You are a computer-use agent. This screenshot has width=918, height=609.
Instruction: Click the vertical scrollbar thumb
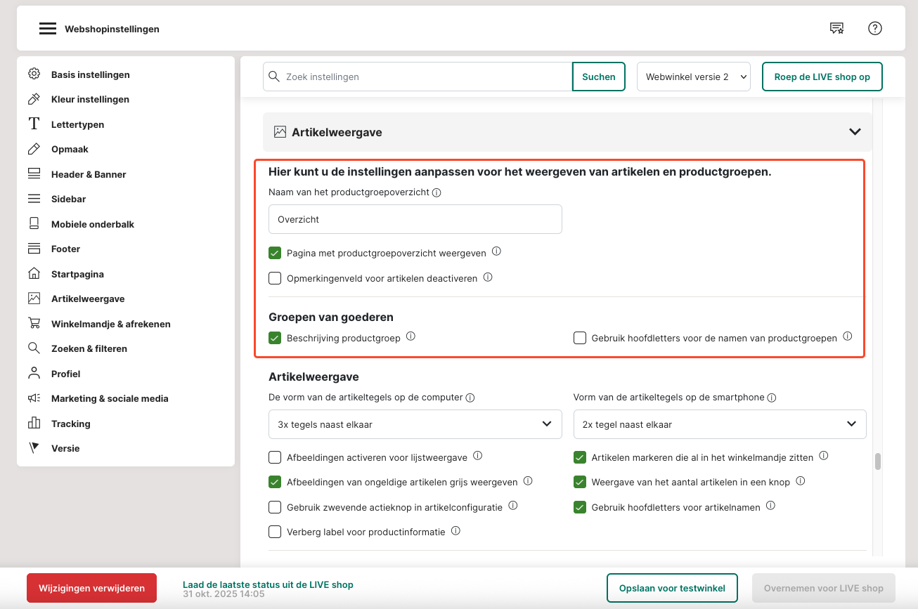(877, 461)
